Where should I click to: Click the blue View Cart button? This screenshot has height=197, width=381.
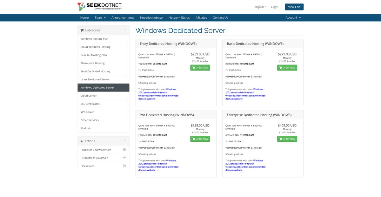click(294, 7)
